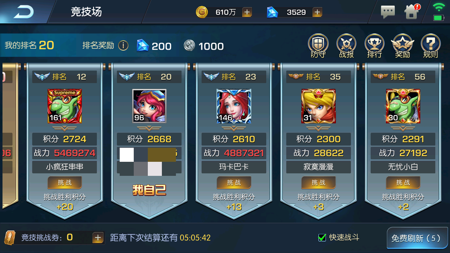Select the rank 35 blond hero avatar

[318, 106]
